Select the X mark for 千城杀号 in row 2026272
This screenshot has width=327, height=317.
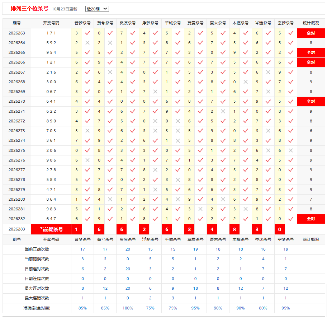pyautogui.click(x=178, y=121)
